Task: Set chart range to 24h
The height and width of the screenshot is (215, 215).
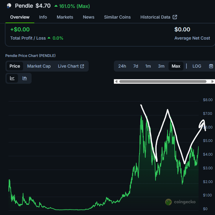Action: [122, 66]
